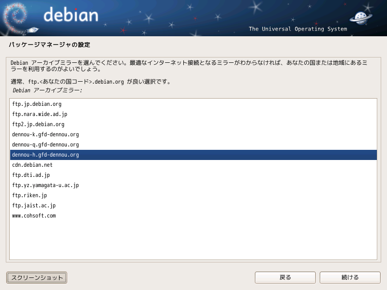Select mirror ftp.nara.wide.ad.jp
This screenshot has width=387, height=290.
193,114
